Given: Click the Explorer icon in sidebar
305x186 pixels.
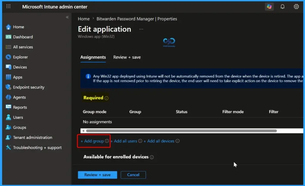Looking at the screenshot, I should pyautogui.click(x=8, y=57).
